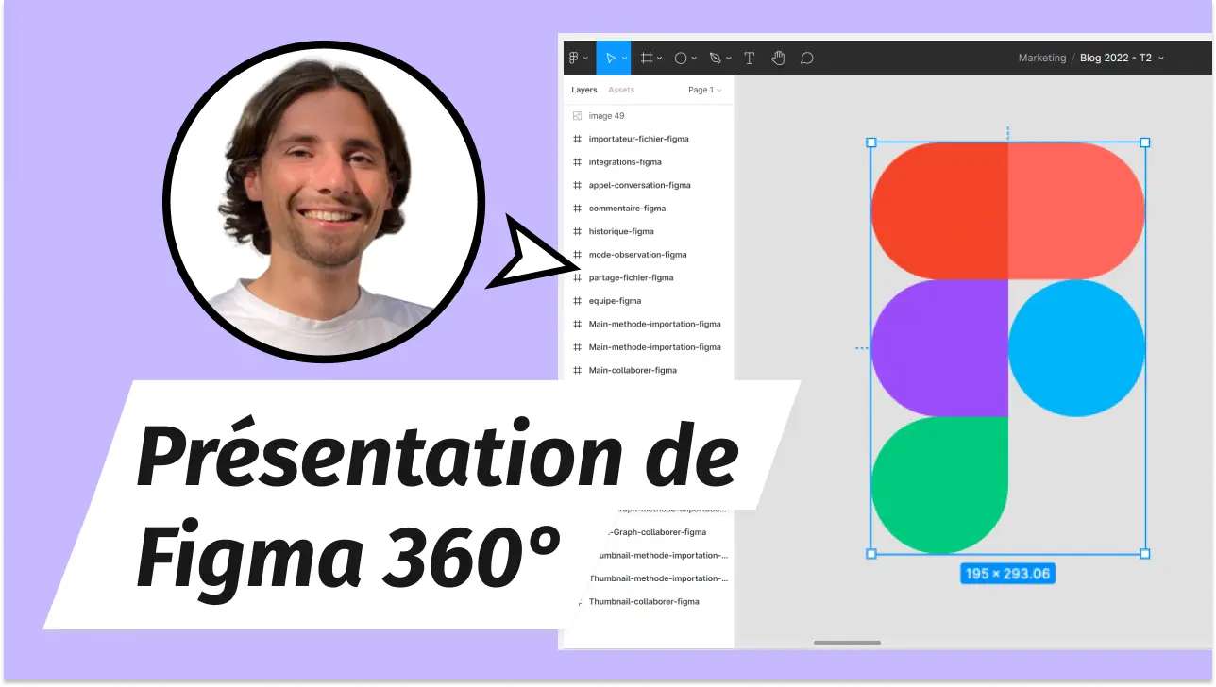This screenshot has height=687, width=1216.
Task: Click the canvas horizontal scrollbar thumb
Action: [847, 643]
